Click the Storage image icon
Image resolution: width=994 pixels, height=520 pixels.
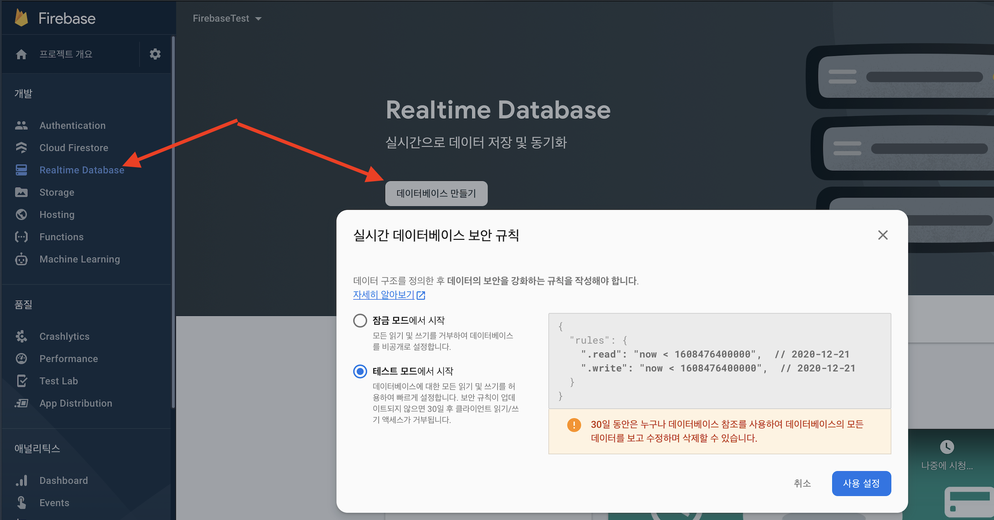[x=21, y=192]
